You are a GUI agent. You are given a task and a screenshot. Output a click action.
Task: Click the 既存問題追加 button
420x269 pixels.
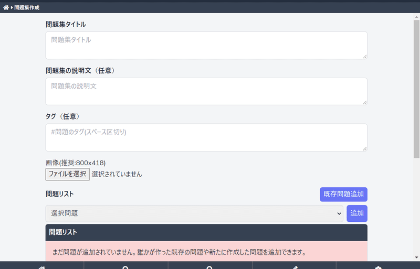coord(343,195)
